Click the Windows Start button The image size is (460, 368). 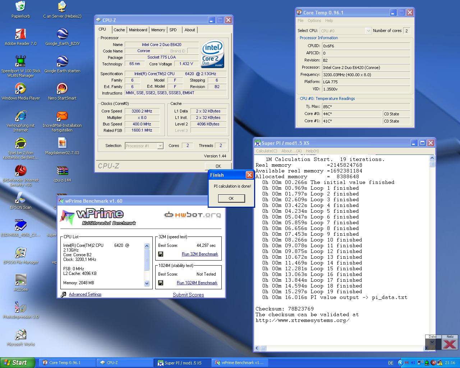(x=18, y=363)
